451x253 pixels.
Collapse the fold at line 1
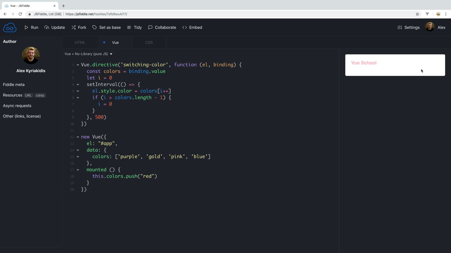(78, 65)
